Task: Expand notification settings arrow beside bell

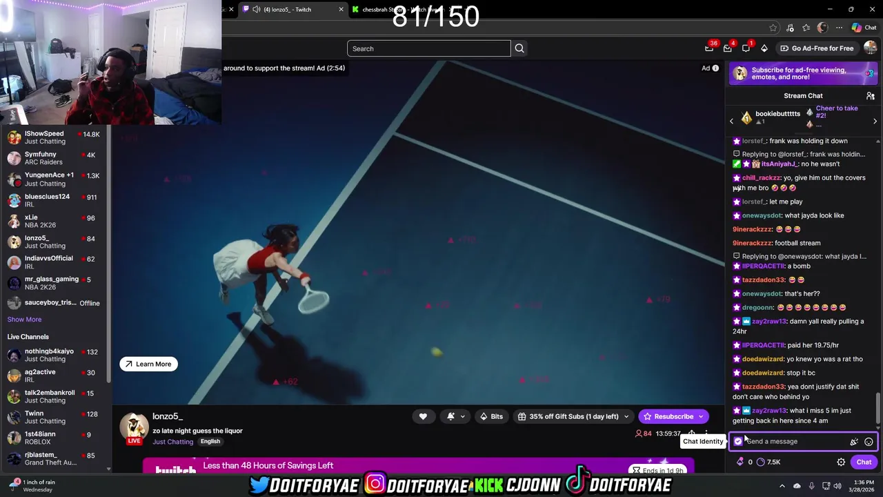Action: [463, 417]
